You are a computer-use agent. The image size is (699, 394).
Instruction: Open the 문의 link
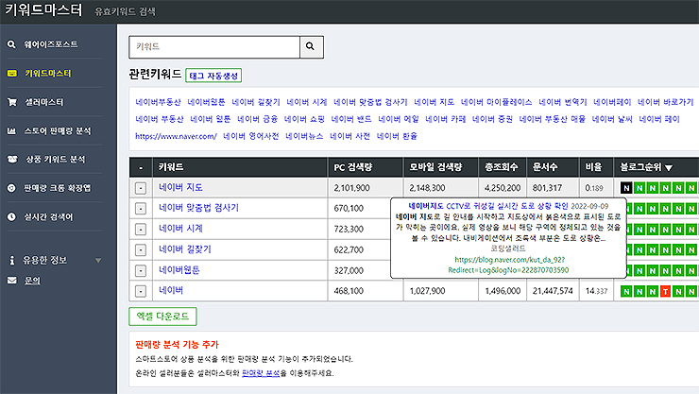[32, 281]
